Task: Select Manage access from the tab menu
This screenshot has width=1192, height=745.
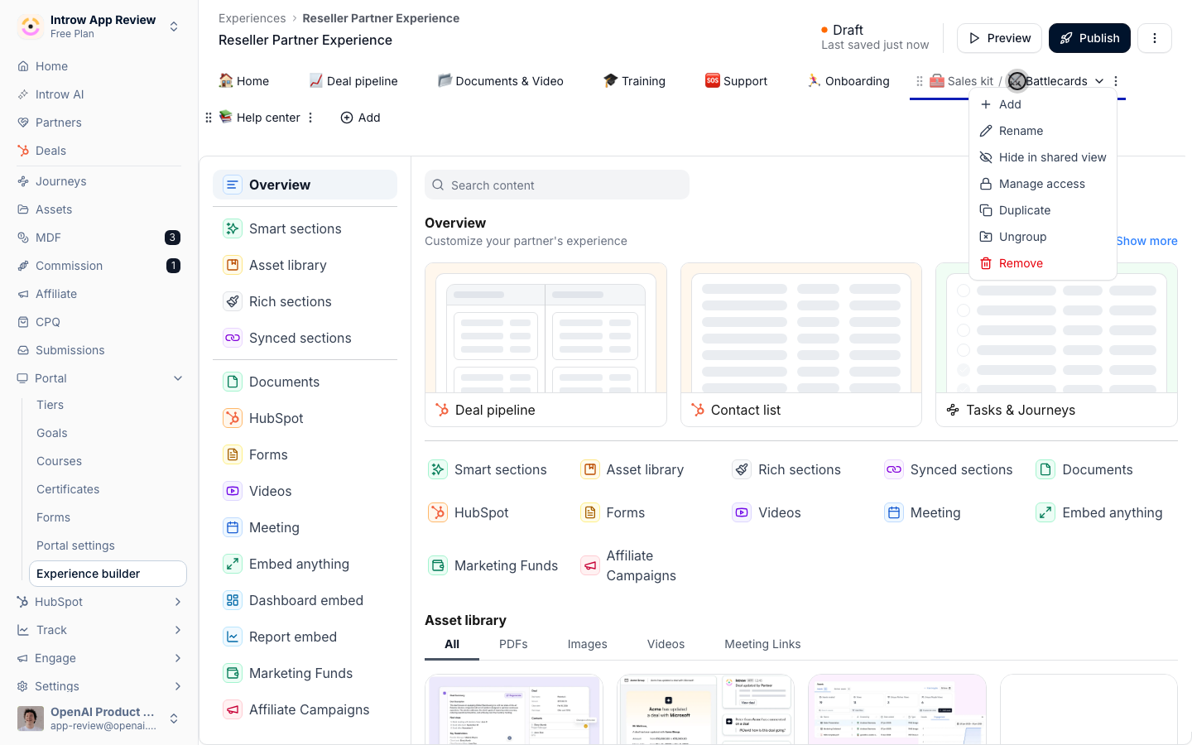Action: tap(1043, 184)
